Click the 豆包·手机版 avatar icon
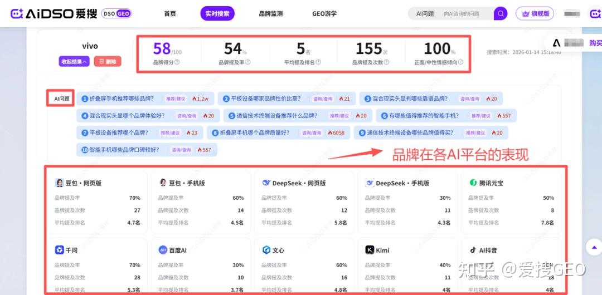Screen dimensions: 602x295 [163, 183]
